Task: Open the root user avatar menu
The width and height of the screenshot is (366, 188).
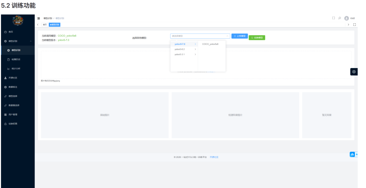Action: pyautogui.click(x=346, y=18)
